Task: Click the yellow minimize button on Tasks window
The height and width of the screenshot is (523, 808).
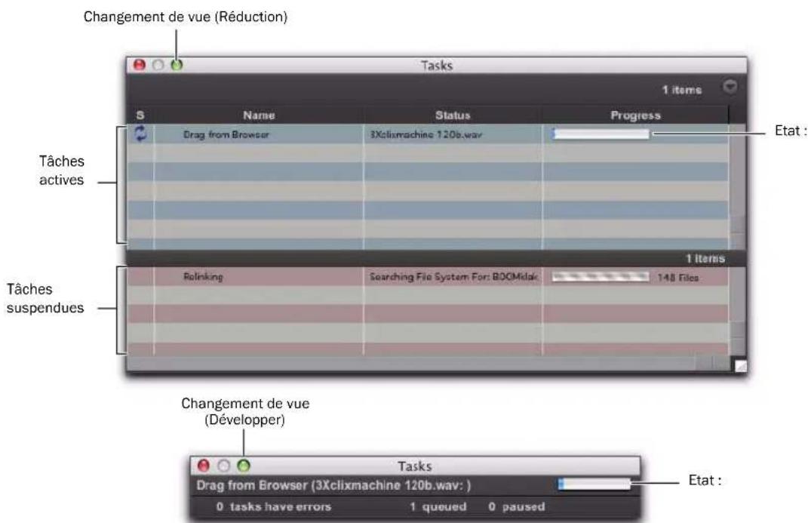Action: point(157,65)
